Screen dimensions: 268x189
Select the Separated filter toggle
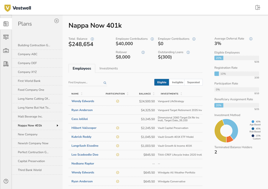(x=194, y=82)
